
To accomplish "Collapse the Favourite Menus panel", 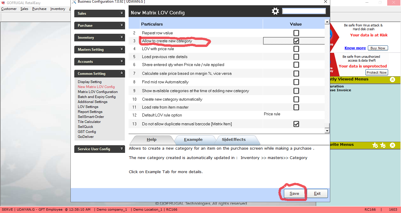I will [x=392, y=145].
